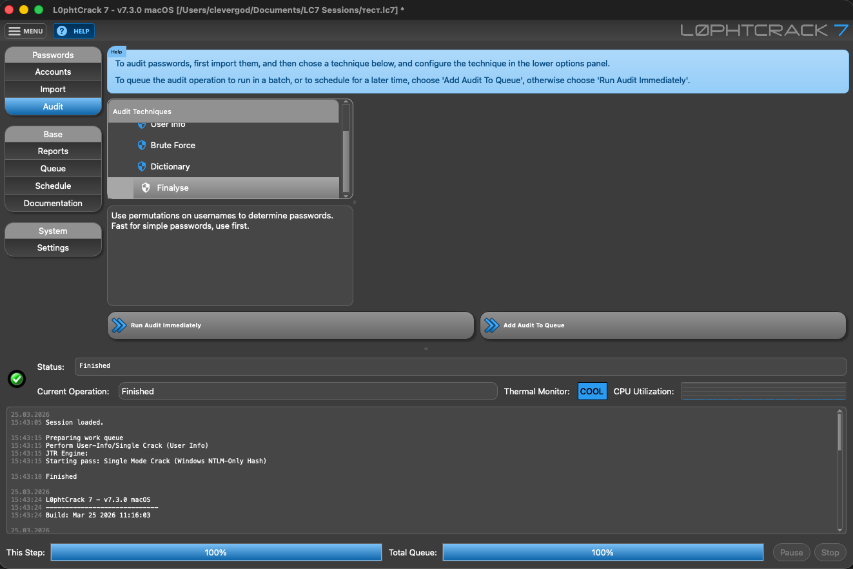The width and height of the screenshot is (853, 569).
Task: Click the Stop button
Action: pos(830,552)
